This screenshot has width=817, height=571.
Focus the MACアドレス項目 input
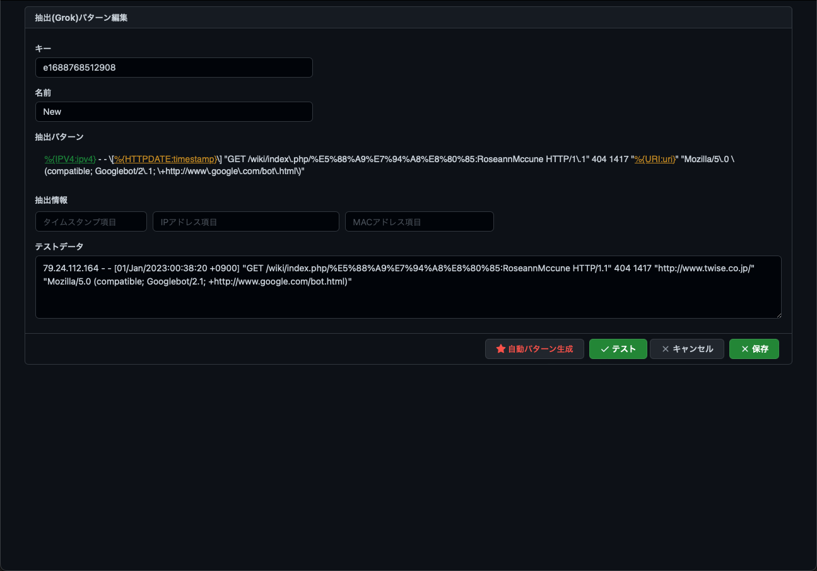pos(419,222)
